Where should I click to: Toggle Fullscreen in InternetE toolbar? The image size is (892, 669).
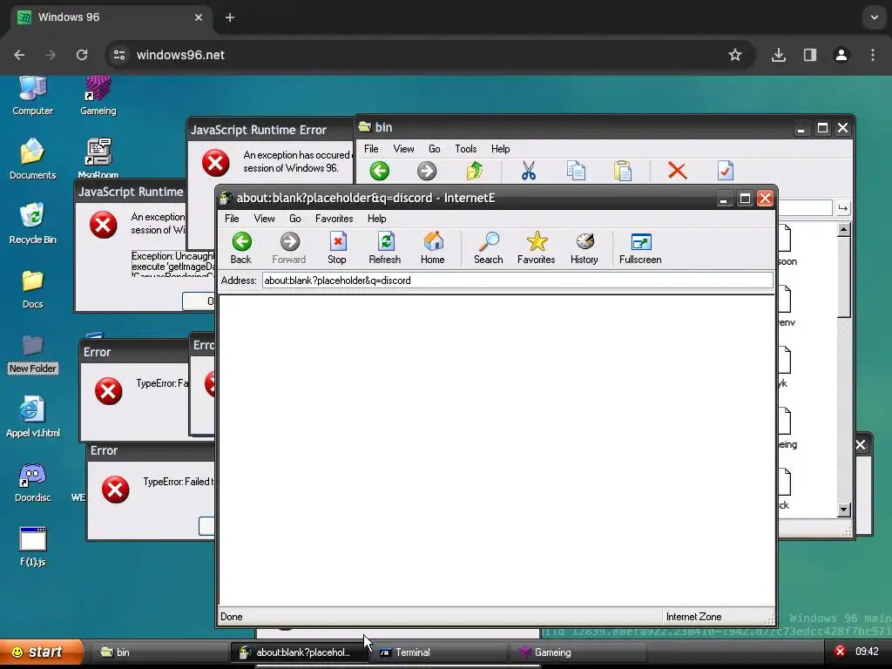(x=640, y=248)
